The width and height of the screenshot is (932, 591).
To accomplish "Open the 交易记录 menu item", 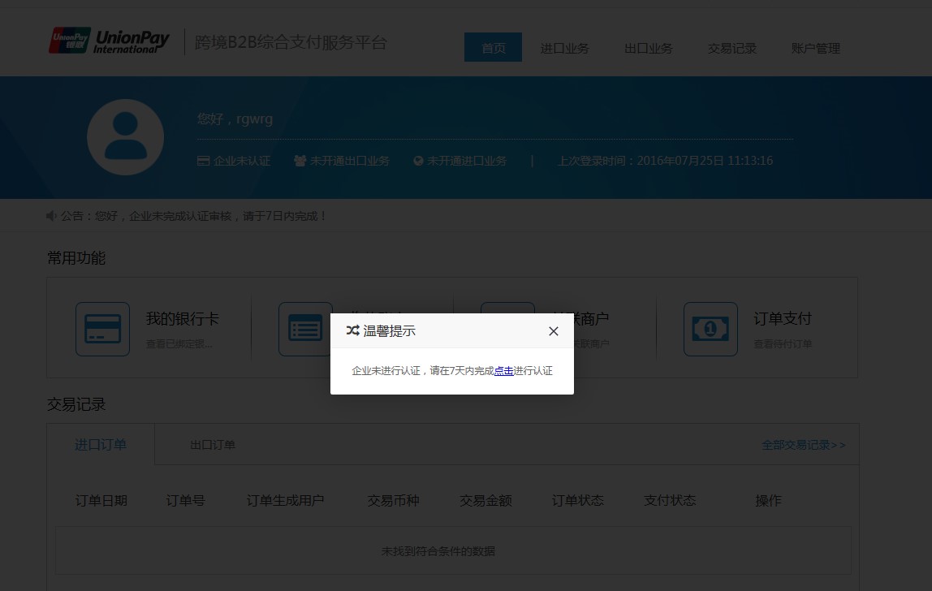I will [x=731, y=48].
